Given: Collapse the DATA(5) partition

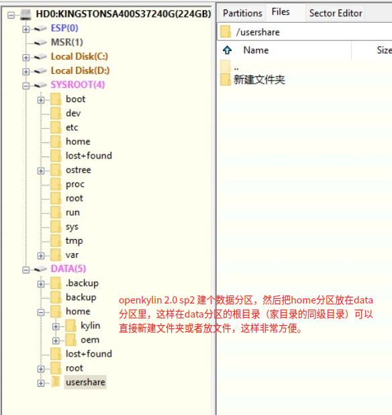Looking at the screenshot, I should (26, 270).
